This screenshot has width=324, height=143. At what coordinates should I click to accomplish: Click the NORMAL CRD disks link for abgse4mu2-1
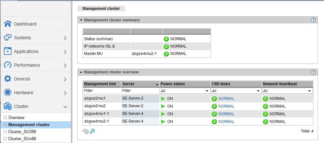coord(226,122)
